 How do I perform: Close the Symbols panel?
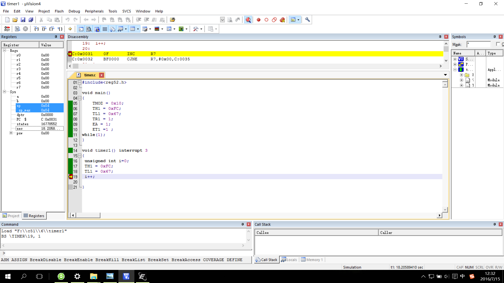click(501, 37)
